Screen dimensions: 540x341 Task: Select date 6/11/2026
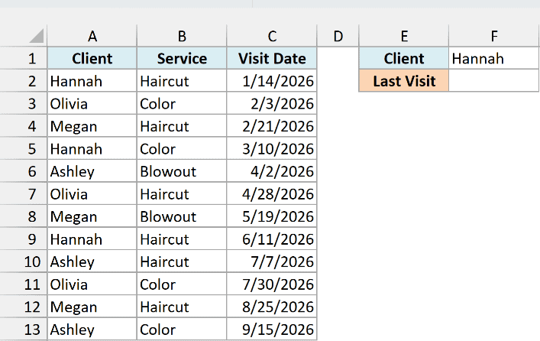click(x=272, y=239)
